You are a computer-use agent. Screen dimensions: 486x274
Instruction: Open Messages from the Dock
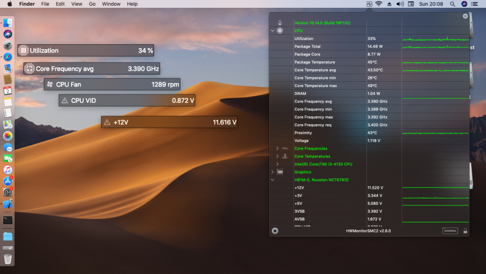tap(8, 147)
